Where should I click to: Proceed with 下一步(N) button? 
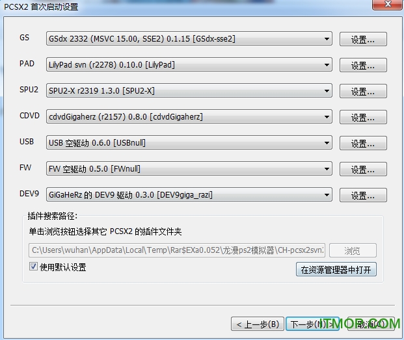(x=312, y=324)
